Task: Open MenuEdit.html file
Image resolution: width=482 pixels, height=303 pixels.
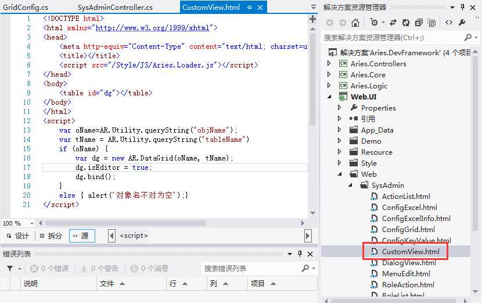Action: click(406, 274)
